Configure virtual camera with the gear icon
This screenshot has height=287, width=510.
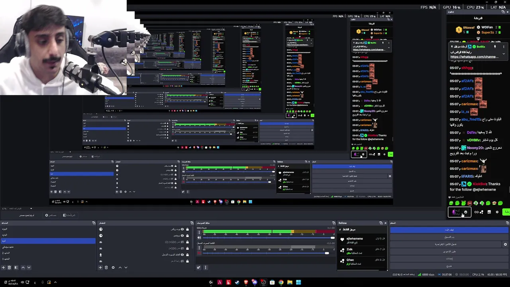(x=505, y=244)
